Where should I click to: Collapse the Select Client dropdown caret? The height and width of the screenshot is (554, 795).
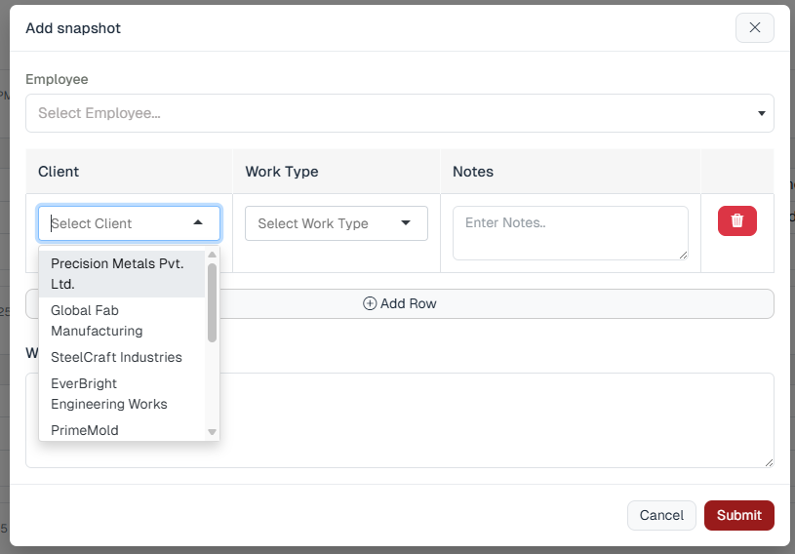click(x=199, y=223)
